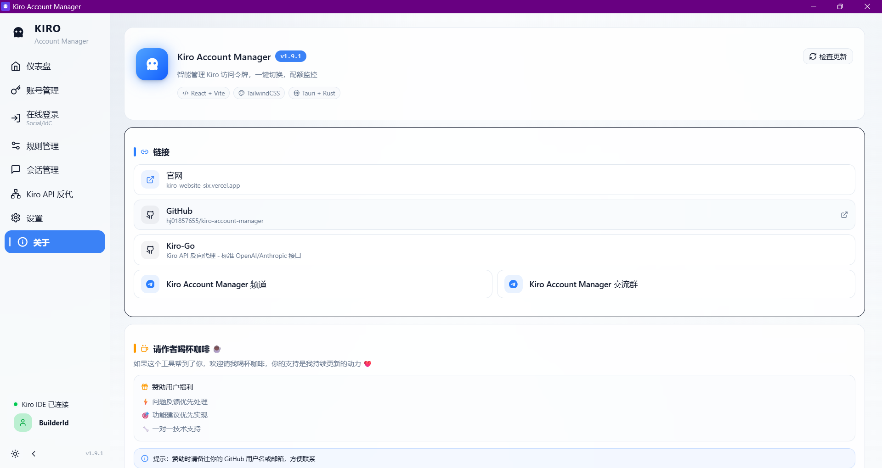Click the home icon beside 仪表盘
Image resolution: width=882 pixels, height=468 pixels.
point(16,67)
